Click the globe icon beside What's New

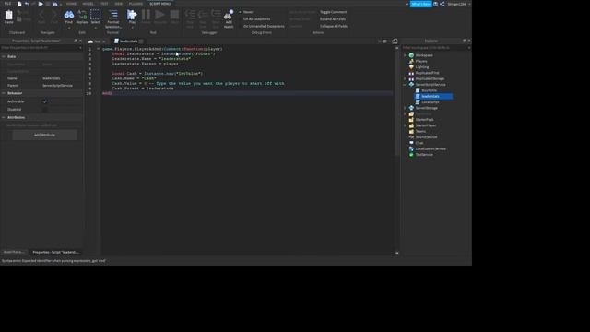(435, 4)
